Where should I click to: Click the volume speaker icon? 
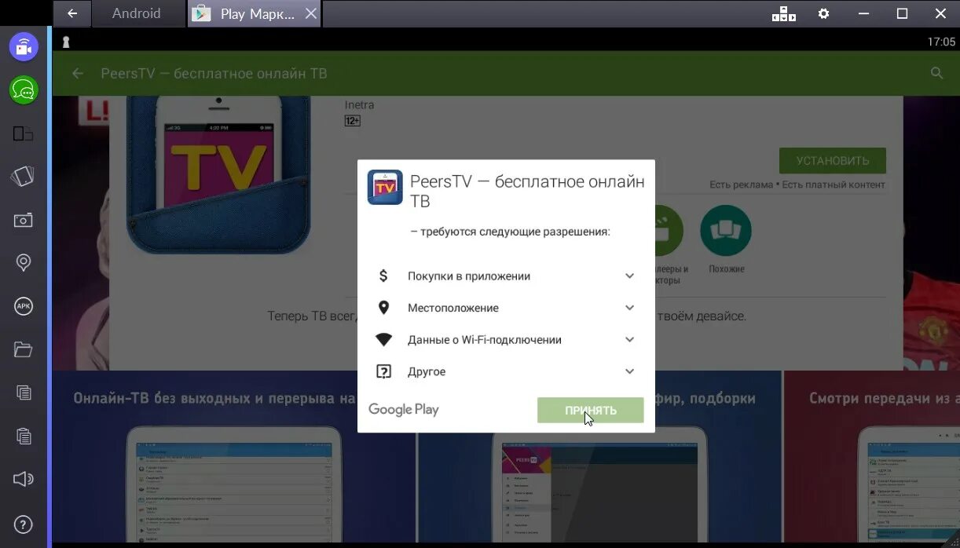24,479
